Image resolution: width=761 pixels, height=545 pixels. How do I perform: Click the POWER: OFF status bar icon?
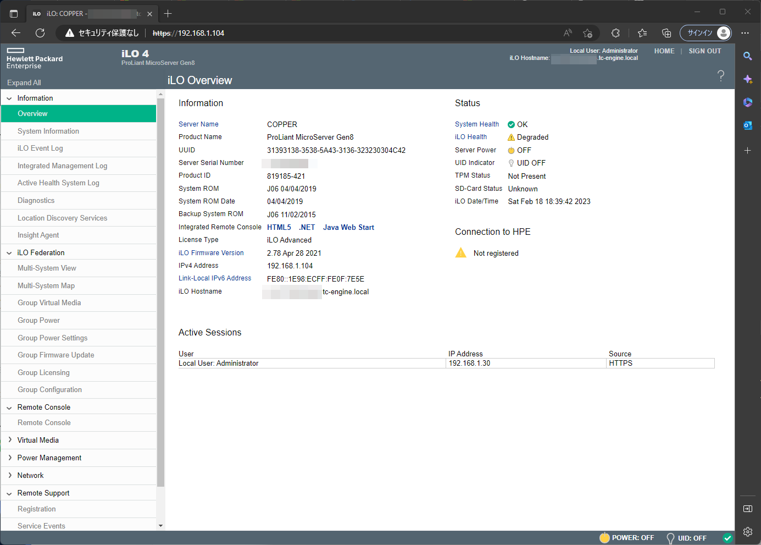pyautogui.click(x=604, y=538)
